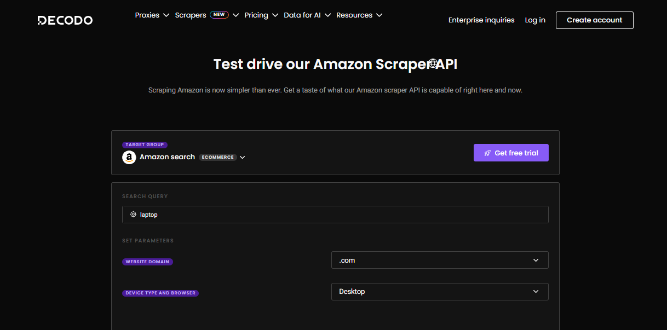Expand the Data for AI menu
The height and width of the screenshot is (330, 667).
[x=307, y=15]
